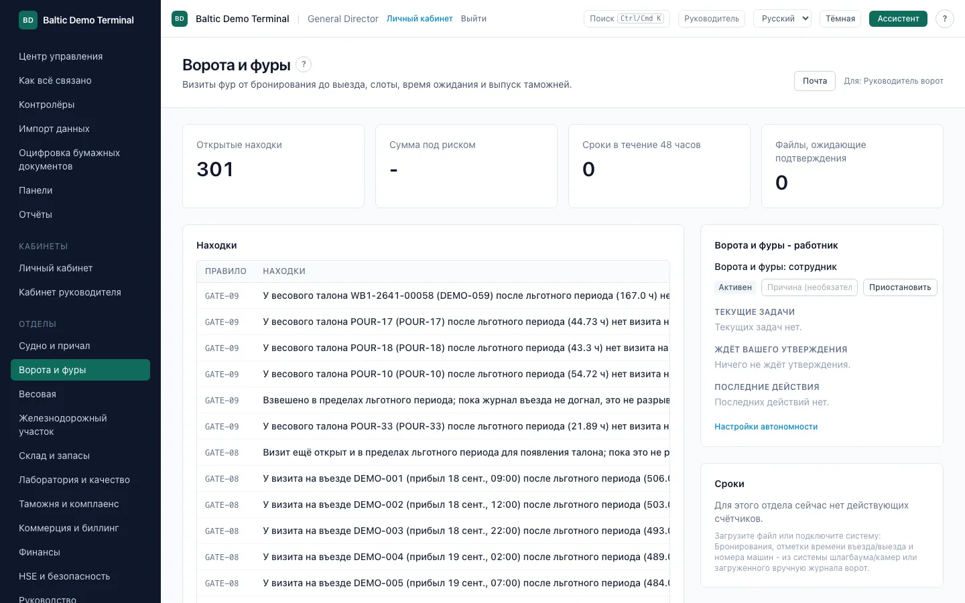This screenshot has width=965, height=603.
Task: Select the active Ворота и фуры sidebar item
Action: pos(80,370)
